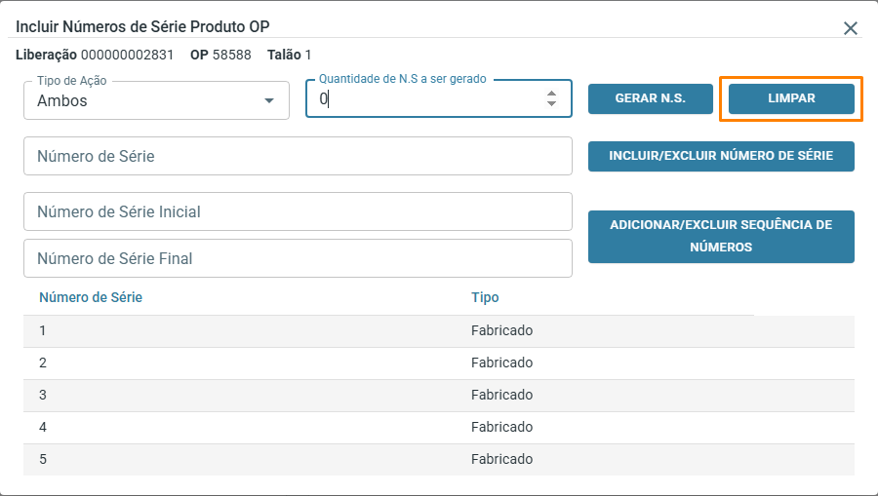This screenshot has height=496, width=878.
Task: Pick the table row with serial number 3
Action: [x=438, y=395]
